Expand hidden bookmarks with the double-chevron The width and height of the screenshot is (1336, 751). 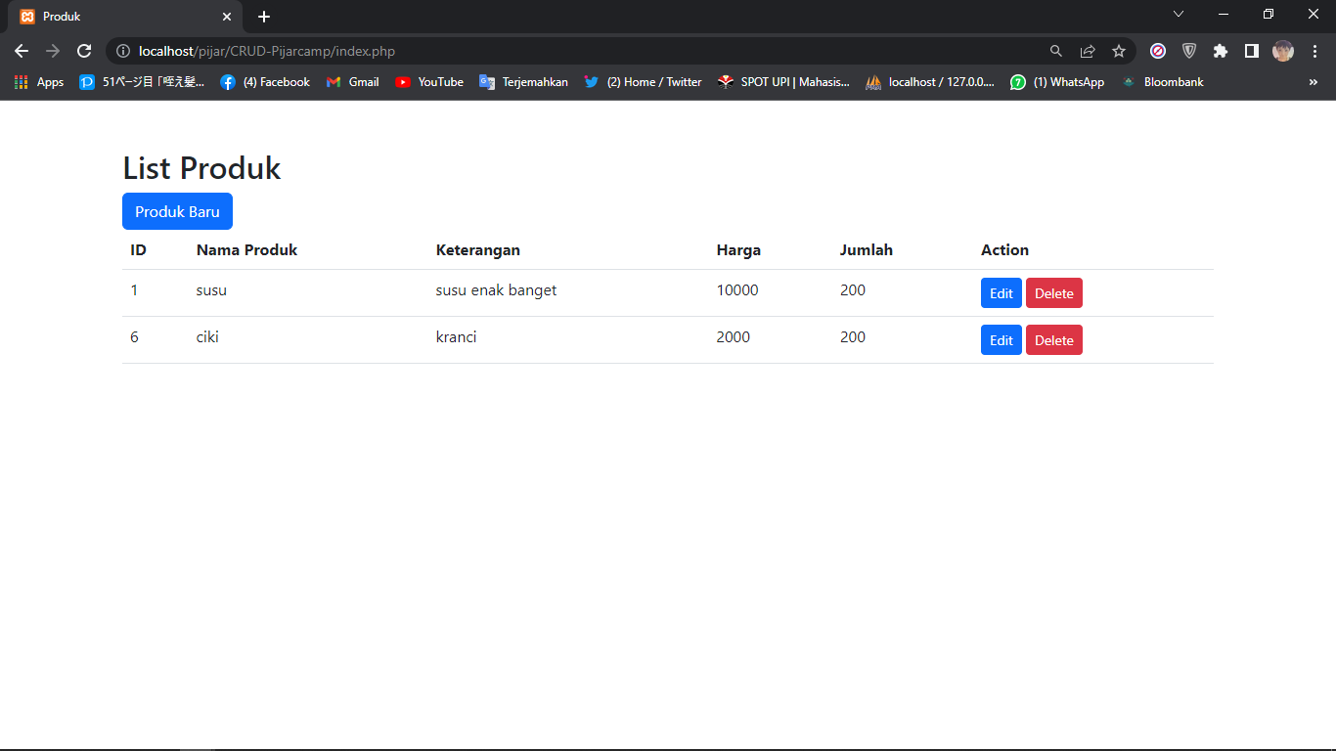pyautogui.click(x=1314, y=82)
